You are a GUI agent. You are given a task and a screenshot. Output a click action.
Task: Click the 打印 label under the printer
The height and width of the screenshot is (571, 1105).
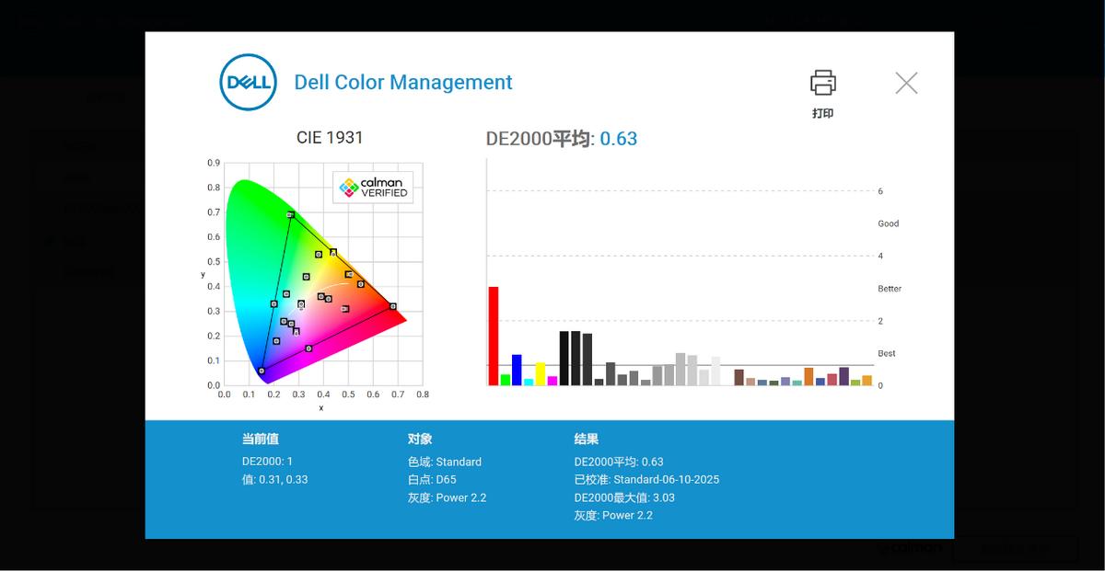click(x=823, y=113)
